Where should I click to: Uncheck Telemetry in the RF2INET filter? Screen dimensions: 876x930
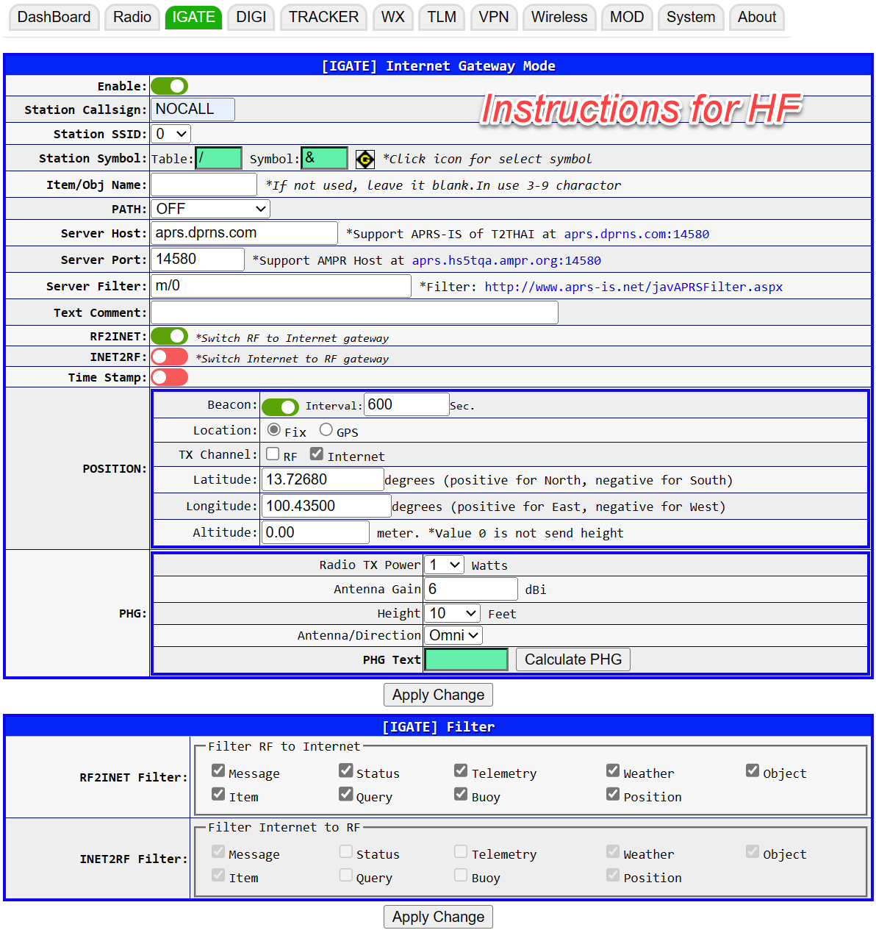pyautogui.click(x=461, y=770)
